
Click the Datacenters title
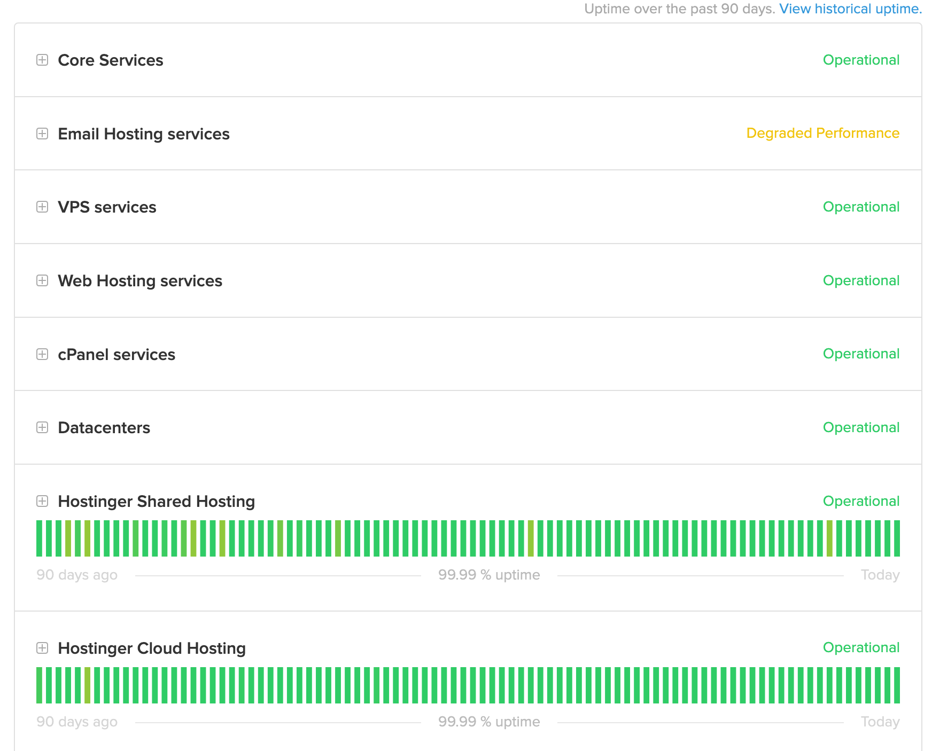[x=104, y=428]
